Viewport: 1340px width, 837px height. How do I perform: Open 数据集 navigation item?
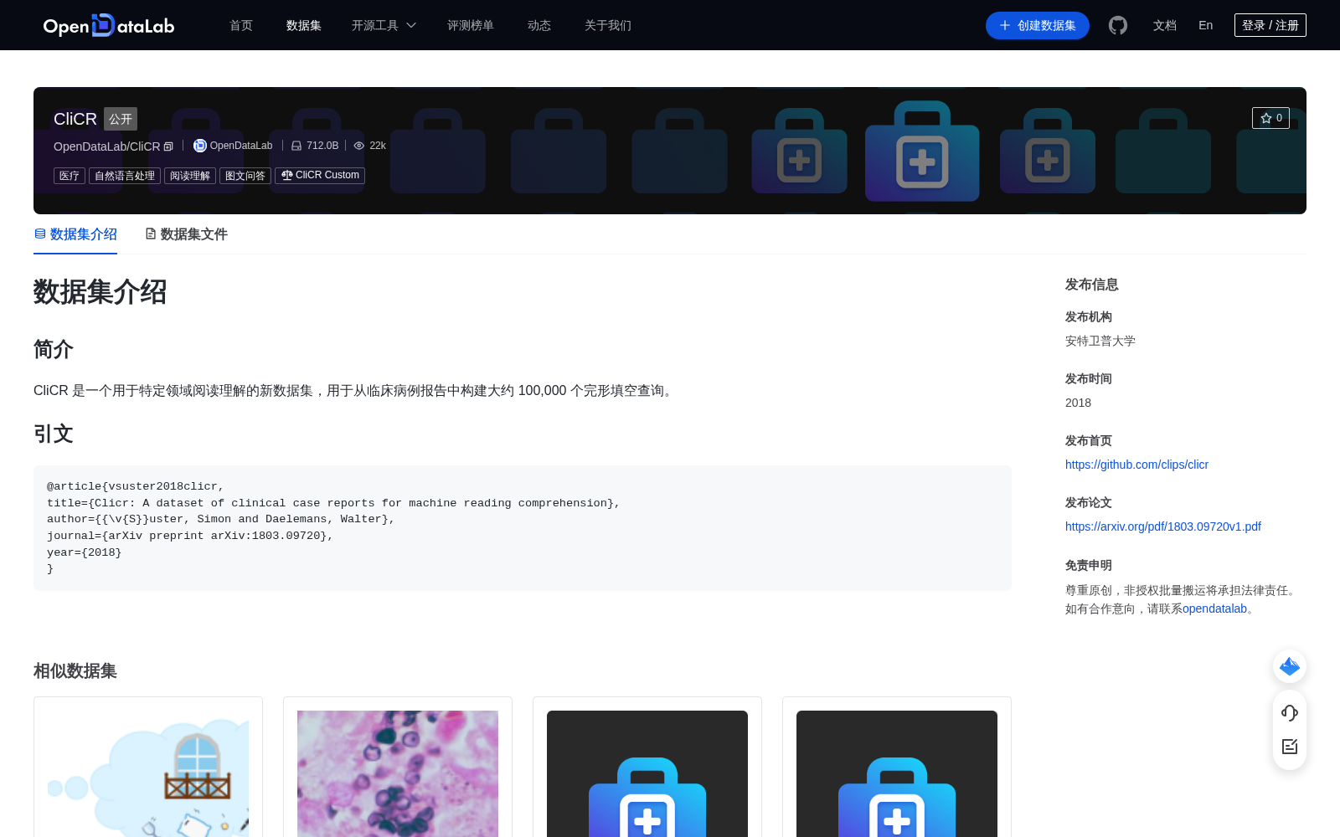pos(304,25)
